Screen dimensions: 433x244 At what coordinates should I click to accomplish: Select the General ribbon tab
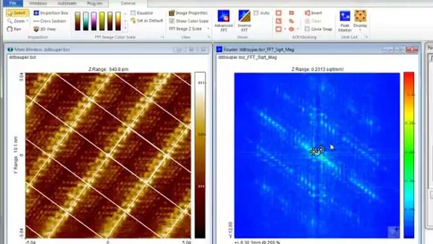pyautogui.click(x=128, y=3)
